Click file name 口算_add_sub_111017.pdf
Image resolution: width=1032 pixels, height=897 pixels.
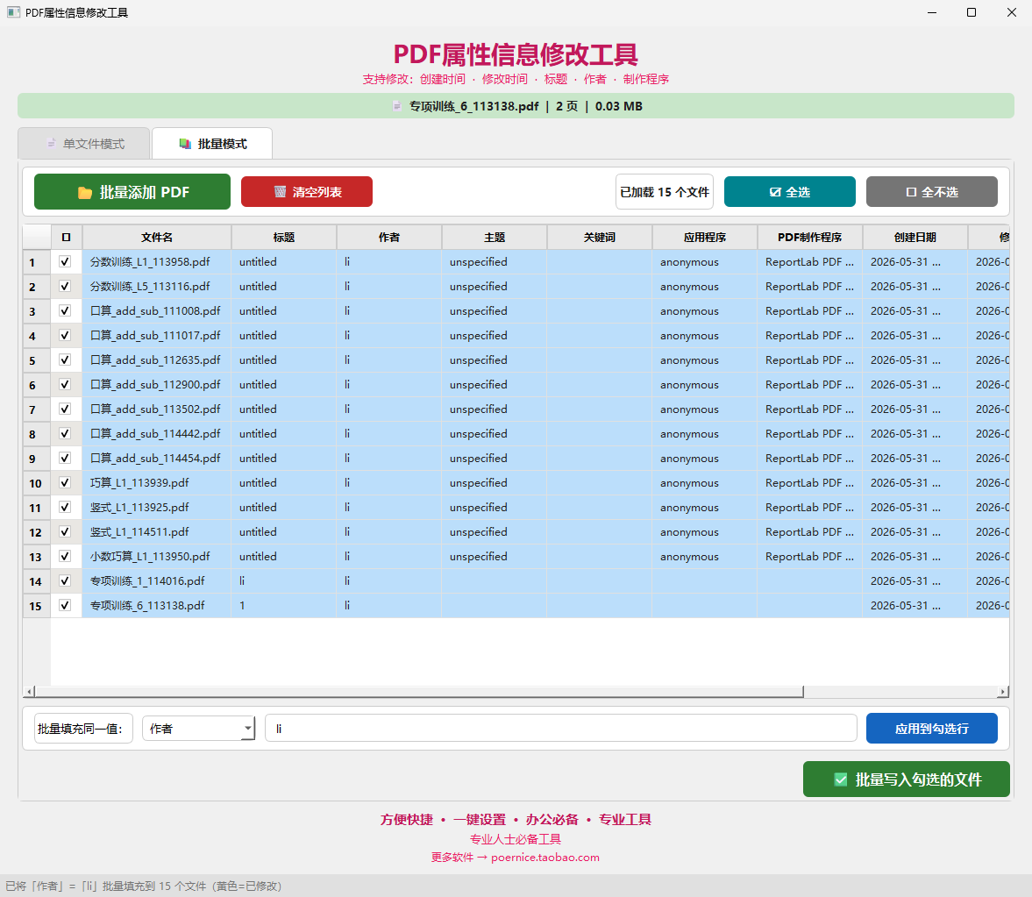pyautogui.click(x=155, y=336)
